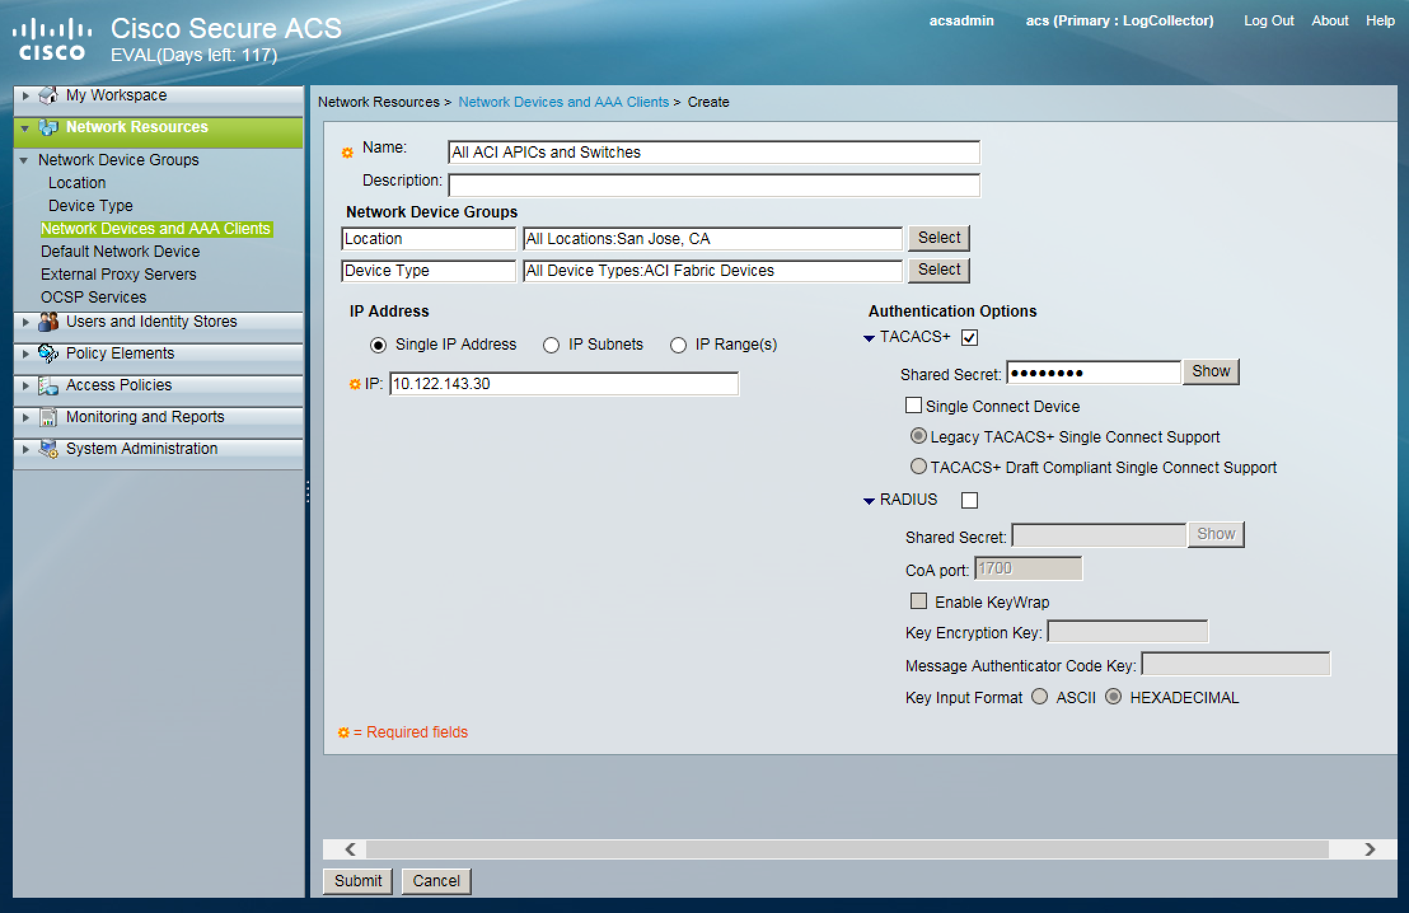Click the Cisco logo in the header
The height and width of the screenshot is (913, 1409).
(x=52, y=39)
